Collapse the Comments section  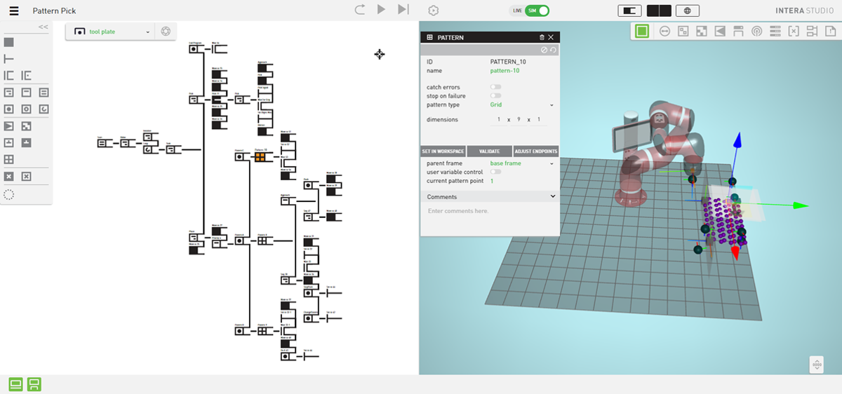[553, 197]
